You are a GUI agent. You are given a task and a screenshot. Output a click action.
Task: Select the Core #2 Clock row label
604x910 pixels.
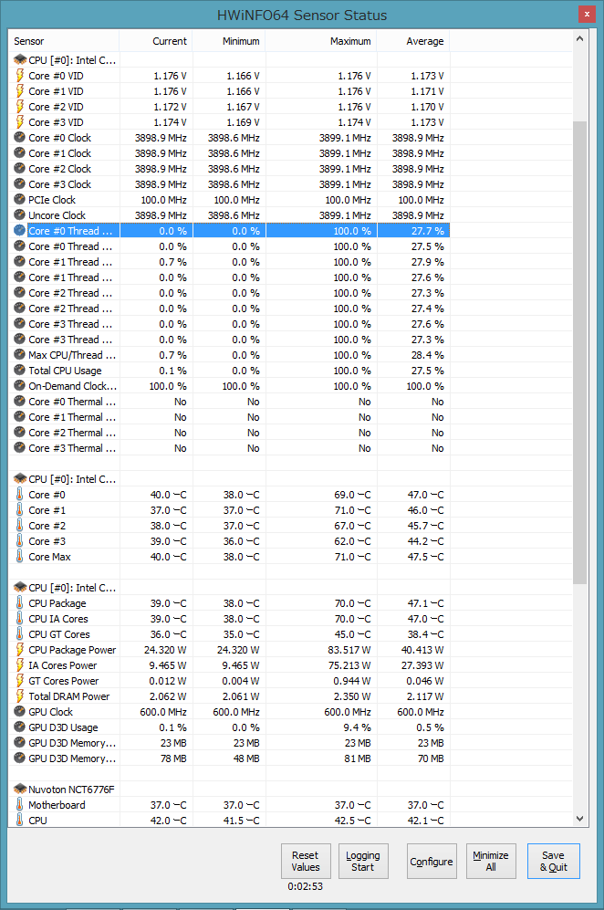[x=60, y=169]
